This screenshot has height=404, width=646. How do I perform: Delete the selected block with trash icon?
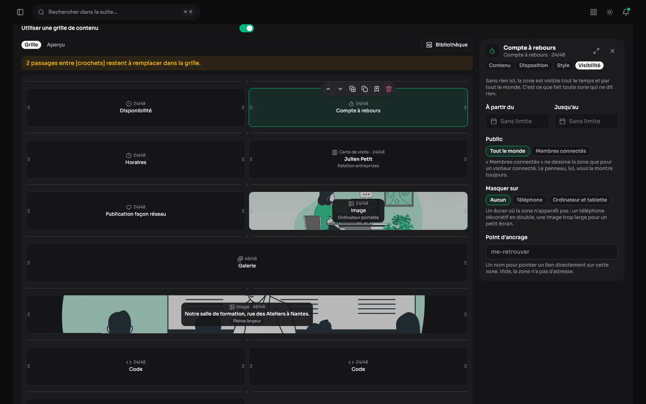click(389, 89)
